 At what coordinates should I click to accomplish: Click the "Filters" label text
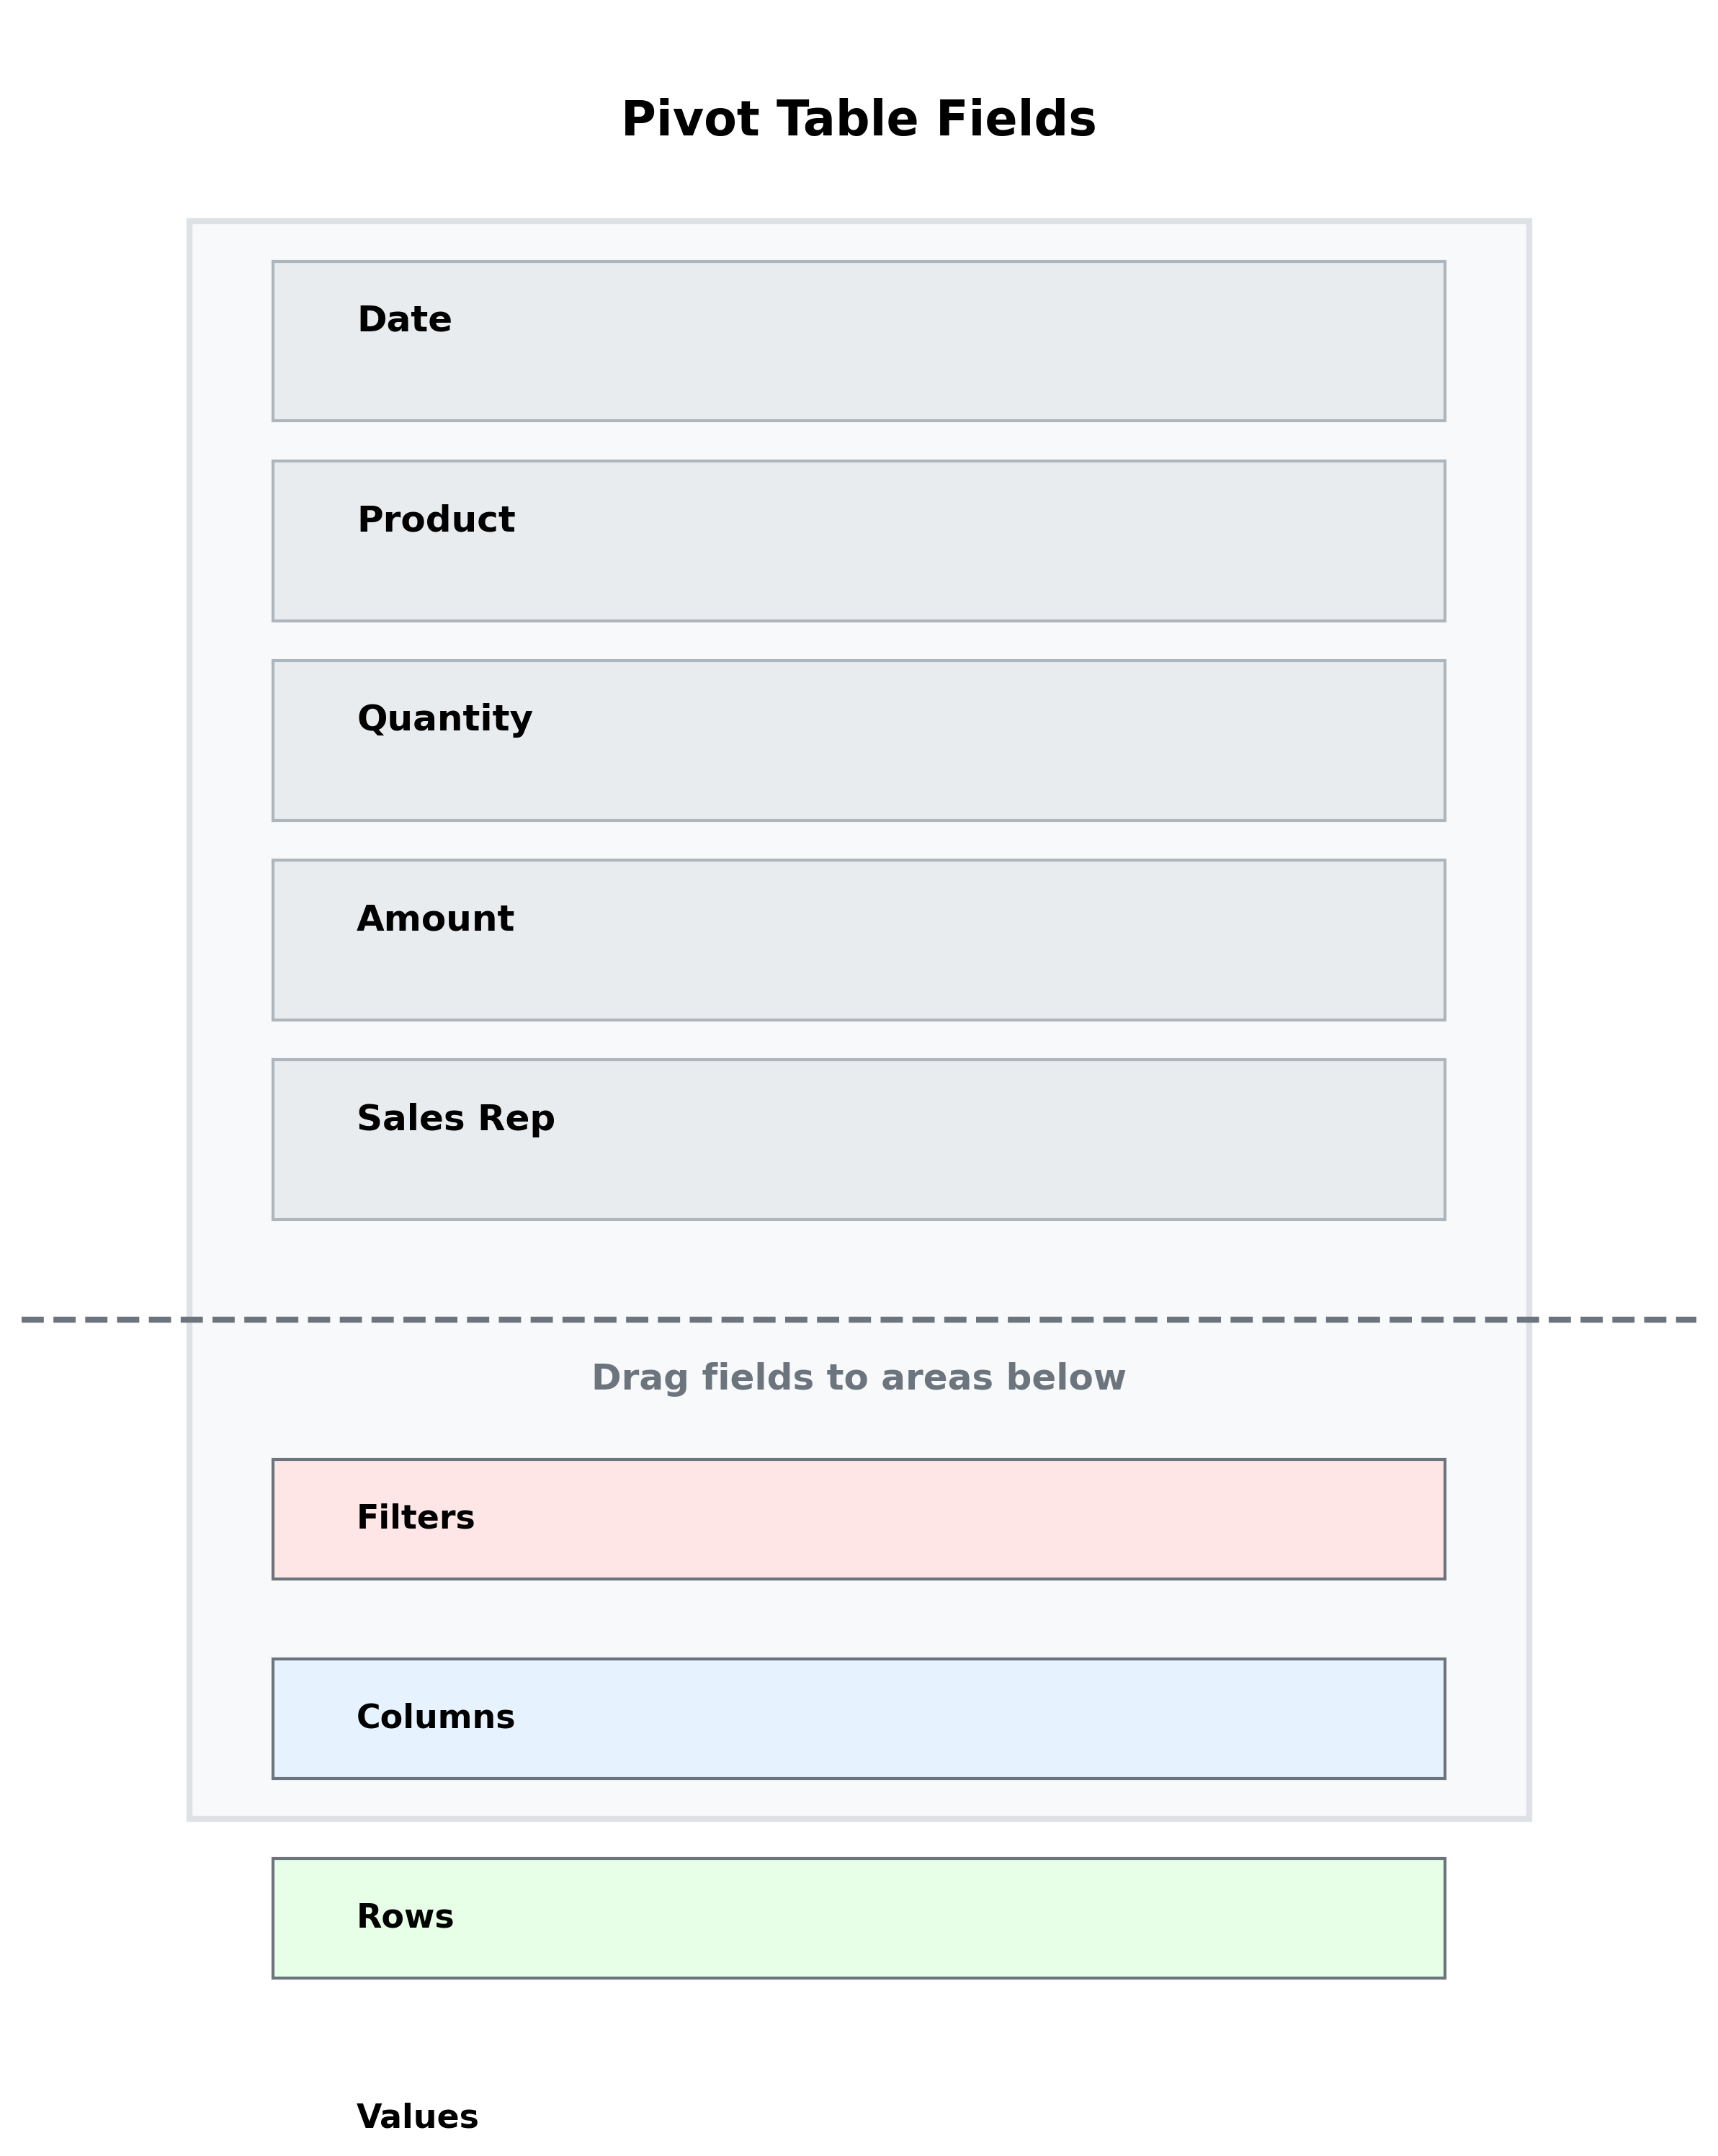(415, 1518)
